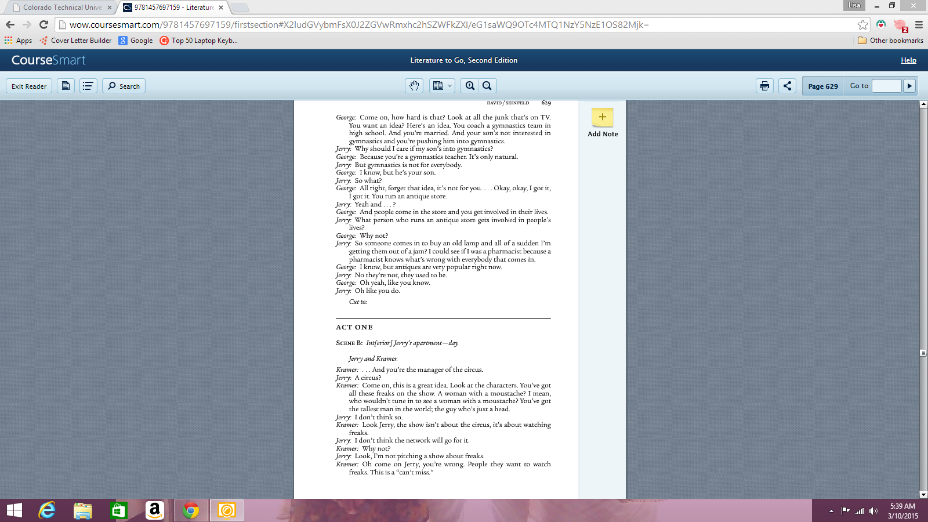
Task: Click the browser address bar
Action: click(458, 25)
